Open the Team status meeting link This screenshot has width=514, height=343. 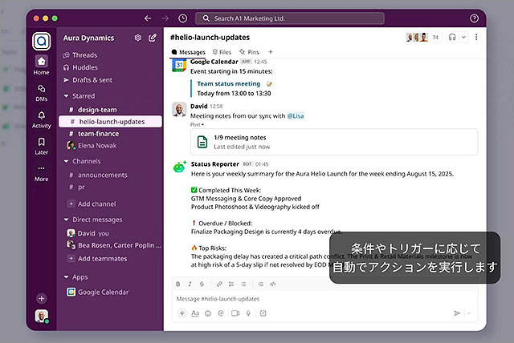(x=229, y=83)
